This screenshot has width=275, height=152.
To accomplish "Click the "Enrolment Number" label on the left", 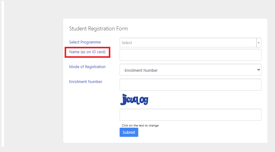I will (x=86, y=82).
